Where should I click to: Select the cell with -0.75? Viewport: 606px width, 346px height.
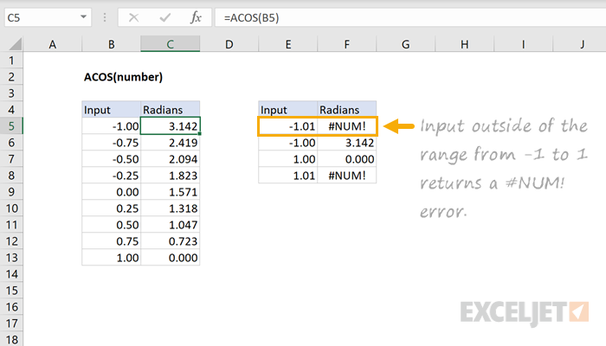(112, 143)
